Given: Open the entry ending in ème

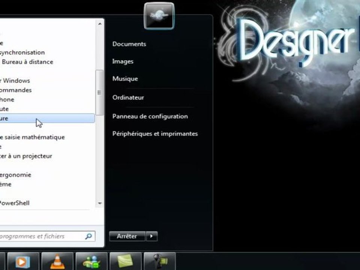Looking at the screenshot, I should (x=6, y=184).
